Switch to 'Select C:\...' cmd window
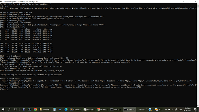The height and width of the screenshot is (112, 199). pos(116,109)
